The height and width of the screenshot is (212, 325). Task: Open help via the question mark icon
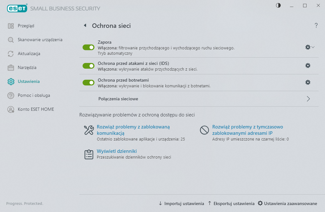click(316, 25)
